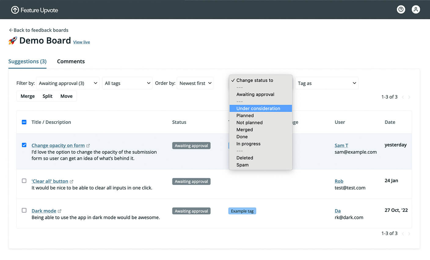This screenshot has width=430, height=260.
Task: Choose Planned in status menu
Action: (261, 115)
